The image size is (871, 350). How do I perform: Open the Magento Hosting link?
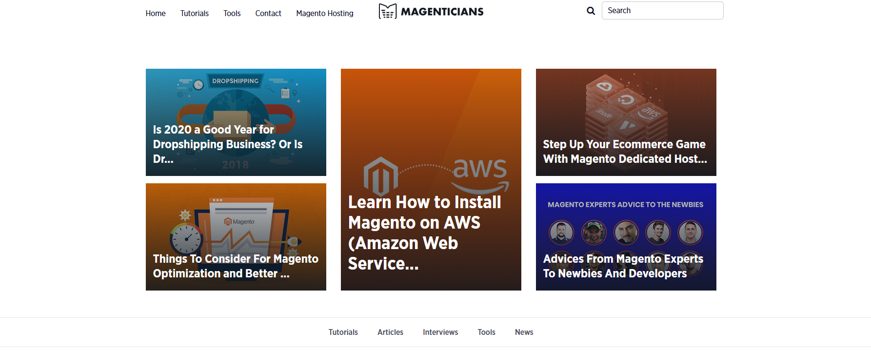point(325,14)
